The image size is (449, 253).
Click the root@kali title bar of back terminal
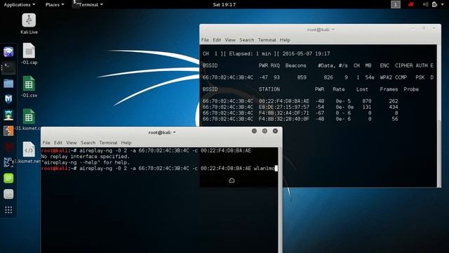coord(321,30)
